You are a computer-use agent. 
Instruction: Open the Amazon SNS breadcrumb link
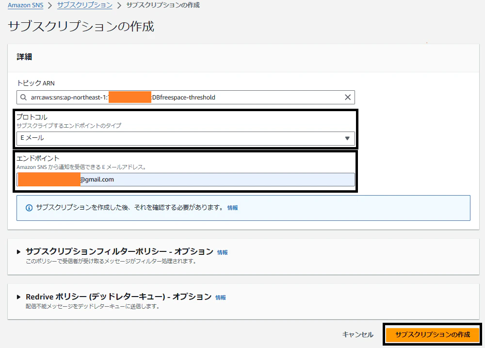(25, 5)
